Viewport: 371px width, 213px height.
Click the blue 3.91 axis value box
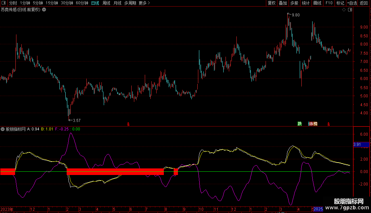pos(361,145)
